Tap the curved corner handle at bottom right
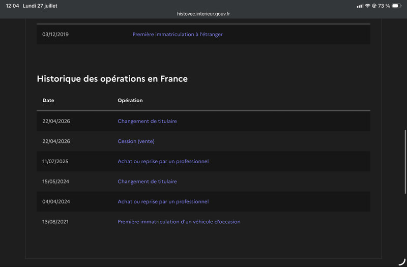 coord(402,262)
